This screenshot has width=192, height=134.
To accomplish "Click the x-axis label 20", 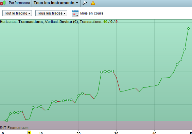I will [x=78, y=133].
